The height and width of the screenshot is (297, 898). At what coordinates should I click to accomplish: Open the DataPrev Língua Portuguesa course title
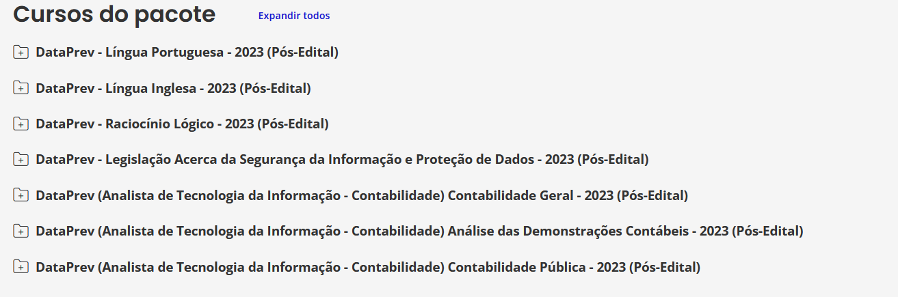coord(187,52)
